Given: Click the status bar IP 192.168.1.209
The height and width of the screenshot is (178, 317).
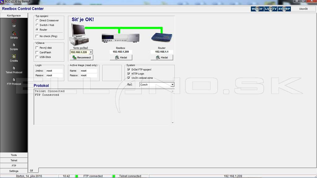Looking at the screenshot, I should click(233, 176).
